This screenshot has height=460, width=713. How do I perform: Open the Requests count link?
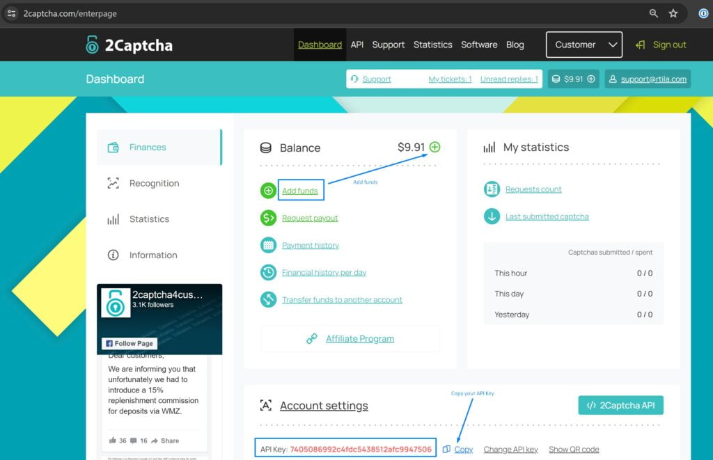point(533,189)
